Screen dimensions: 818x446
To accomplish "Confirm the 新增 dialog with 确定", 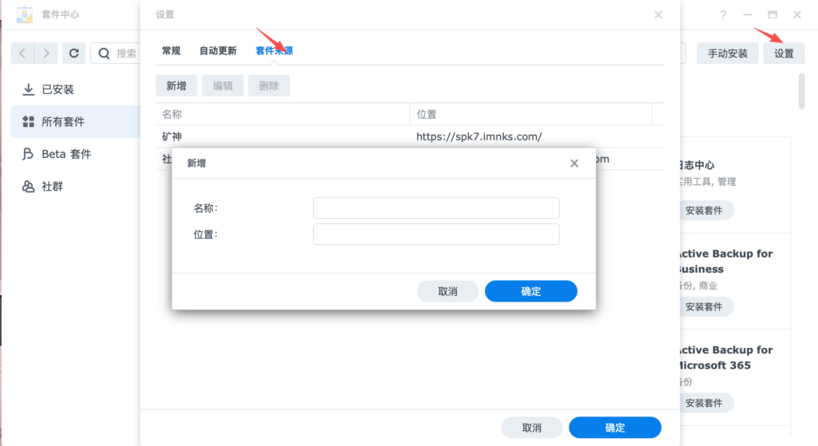I will coord(530,291).
